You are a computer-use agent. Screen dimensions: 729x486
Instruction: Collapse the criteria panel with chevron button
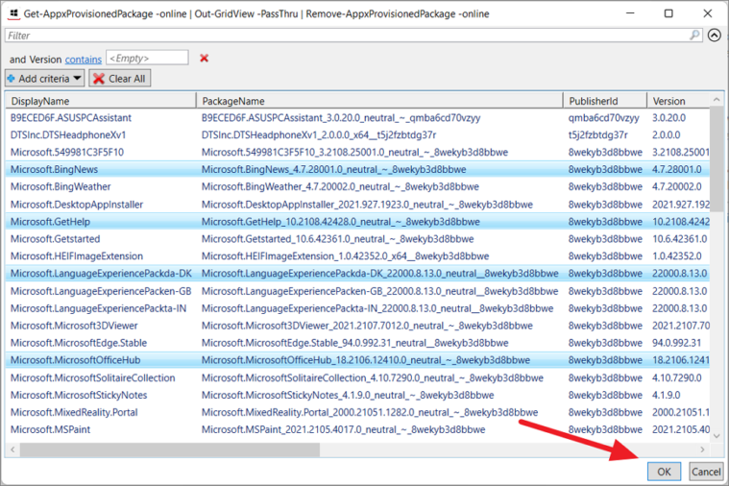tap(715, 35)
